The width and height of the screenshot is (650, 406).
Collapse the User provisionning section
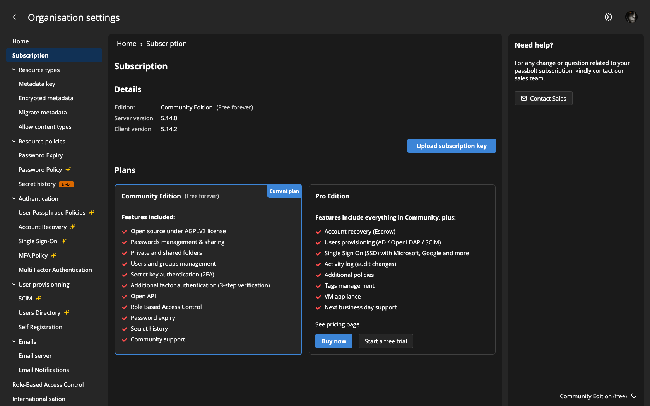[x=14, y=284]
